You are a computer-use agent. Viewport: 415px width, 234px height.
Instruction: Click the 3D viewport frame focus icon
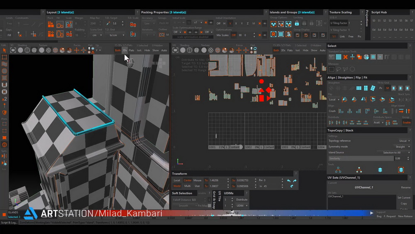point(13,50)
